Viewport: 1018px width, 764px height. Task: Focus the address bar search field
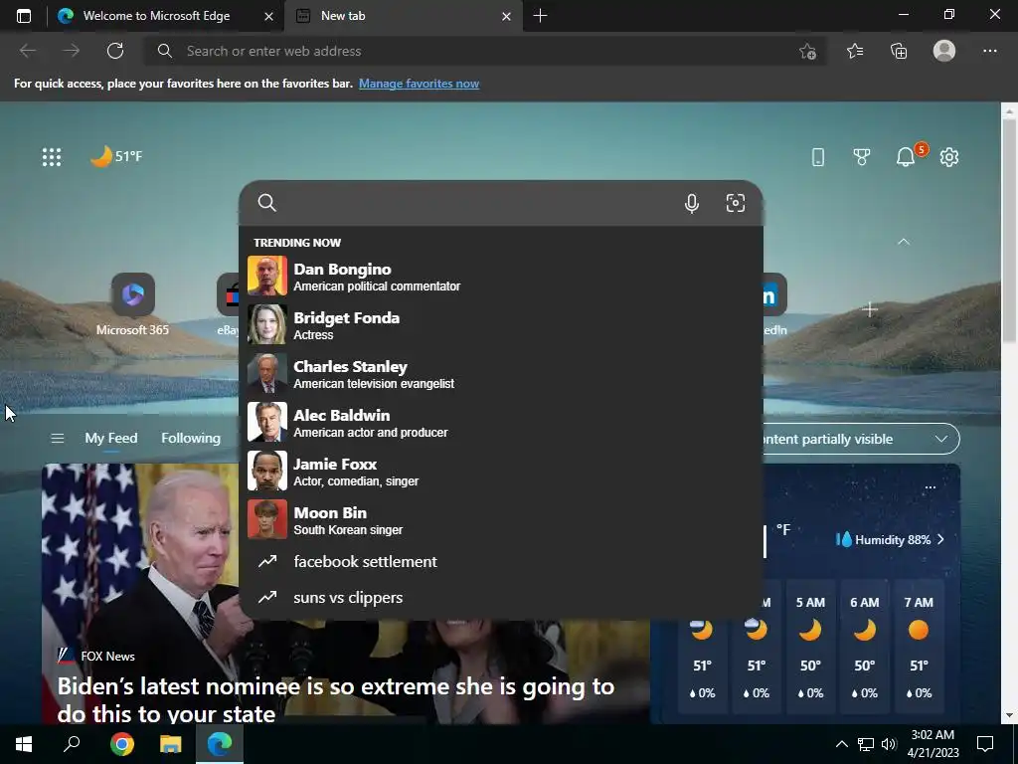click(484, 51)
